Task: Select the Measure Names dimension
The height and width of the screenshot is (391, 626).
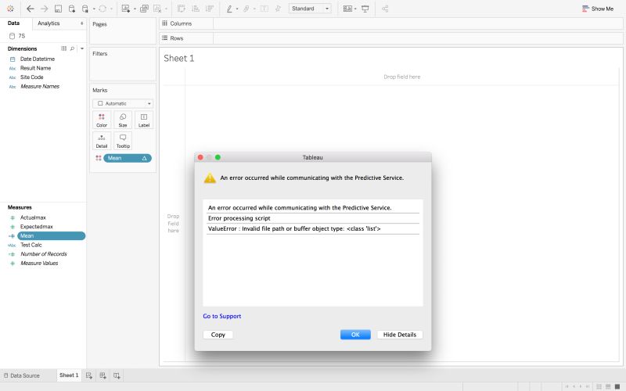Action: click(40, 87)
